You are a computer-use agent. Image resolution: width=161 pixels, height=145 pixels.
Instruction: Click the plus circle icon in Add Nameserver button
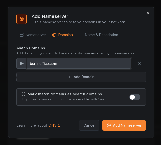click(109, 125)
